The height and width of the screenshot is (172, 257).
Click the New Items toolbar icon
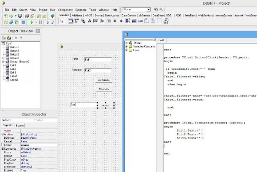click(6, 16)
